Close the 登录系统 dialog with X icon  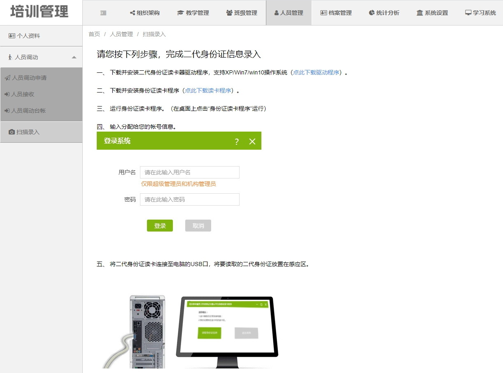click(x=252, y=141)
